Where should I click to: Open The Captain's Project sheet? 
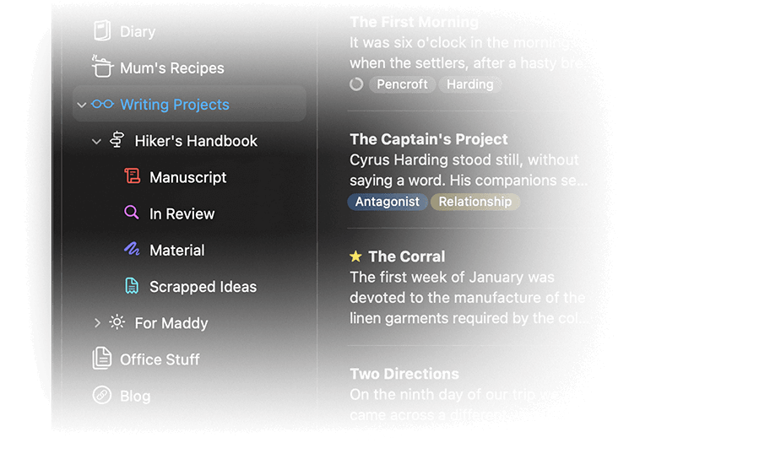429,139
